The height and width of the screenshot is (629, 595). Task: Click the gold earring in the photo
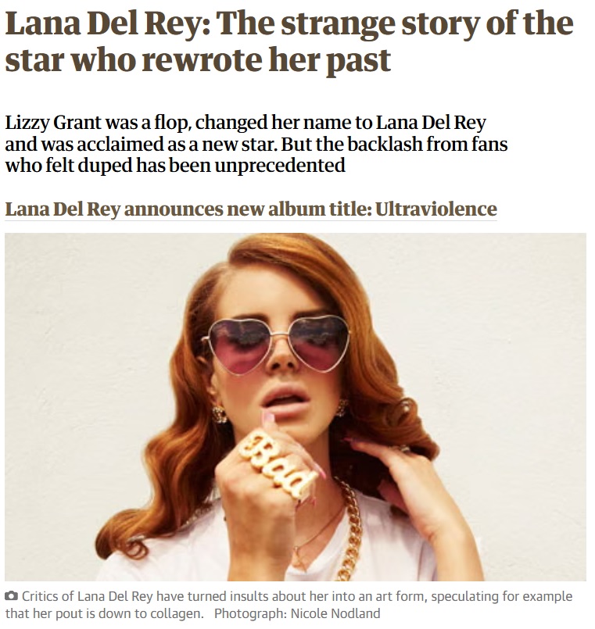(x=219, y=414)
